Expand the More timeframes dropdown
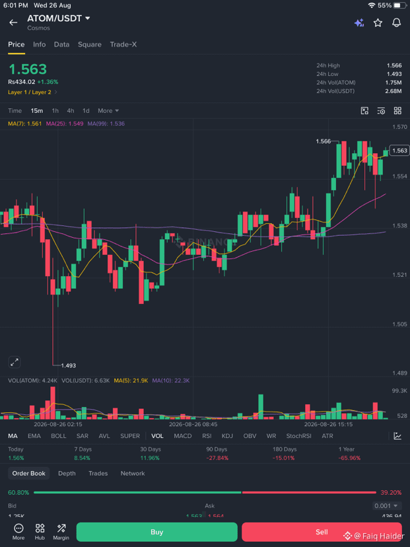The width and height of the screenshot is (410, 547). (108, 110)
